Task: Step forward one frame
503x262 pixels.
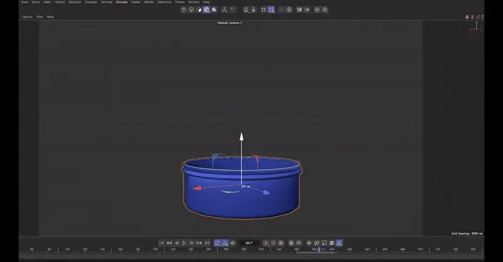Action: click(192, 243)
